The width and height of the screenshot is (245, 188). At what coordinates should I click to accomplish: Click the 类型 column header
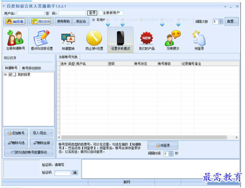pyautogui.click(x=72, y=64)
